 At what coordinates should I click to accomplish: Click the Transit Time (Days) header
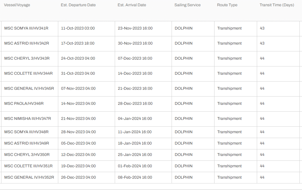(277, 5)
